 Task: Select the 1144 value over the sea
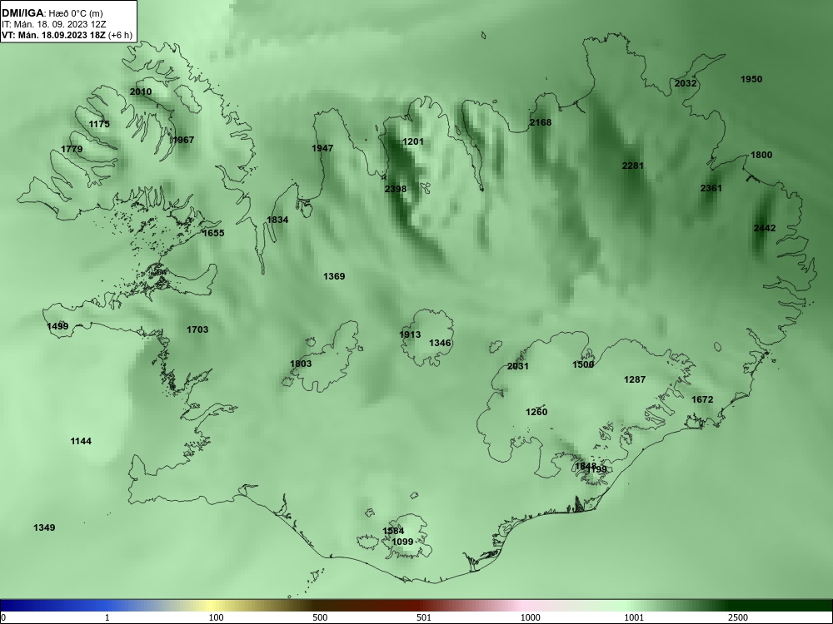point(81,442)
